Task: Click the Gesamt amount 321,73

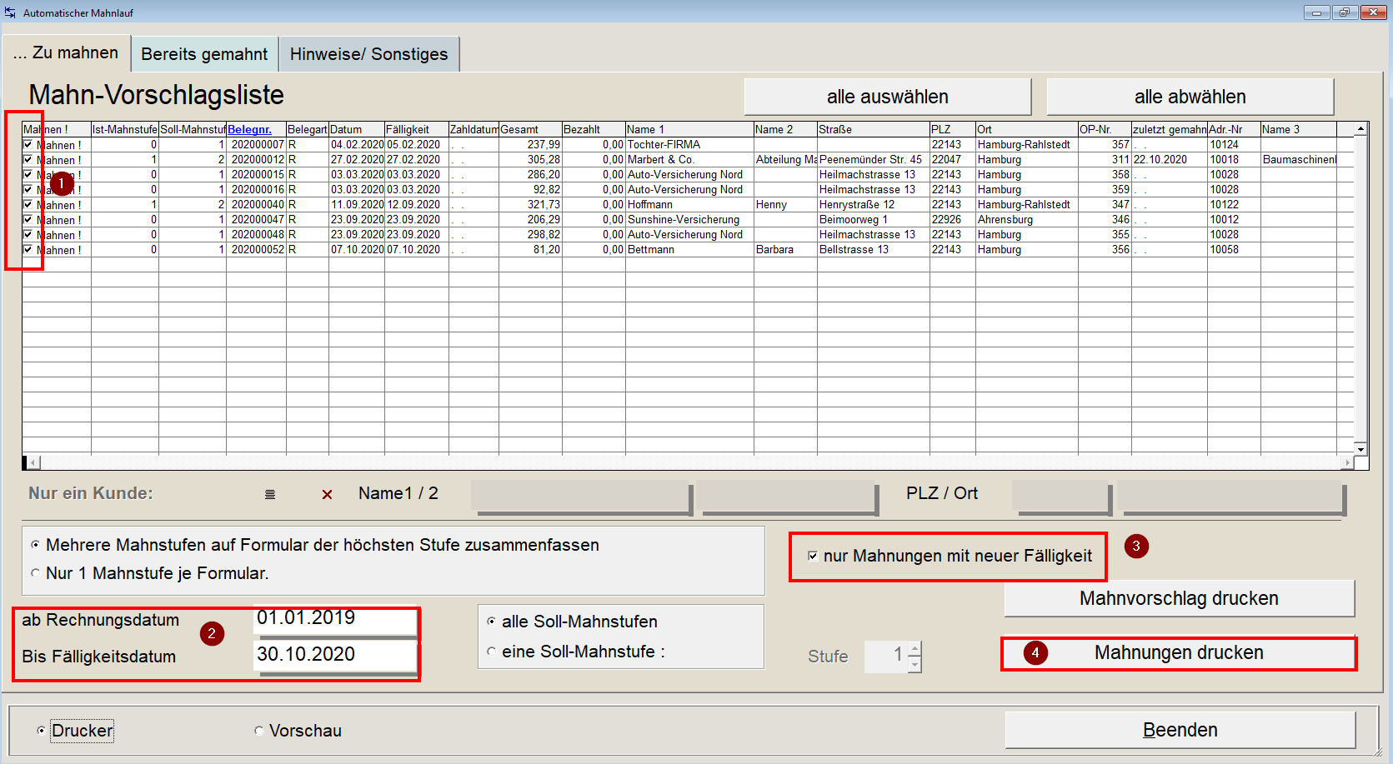Action: coord(530,205)
